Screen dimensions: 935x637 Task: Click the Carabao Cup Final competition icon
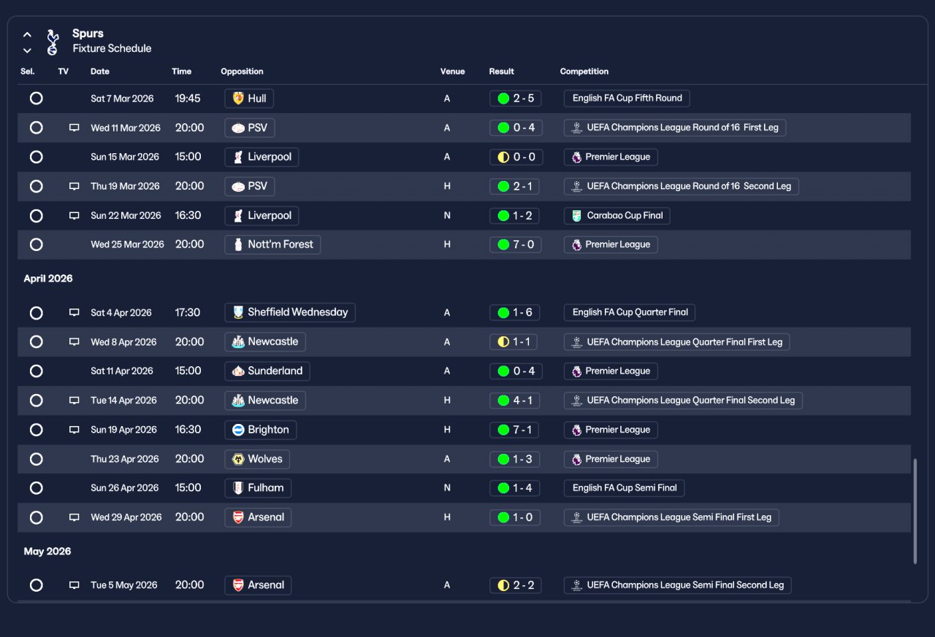point(576,216)
